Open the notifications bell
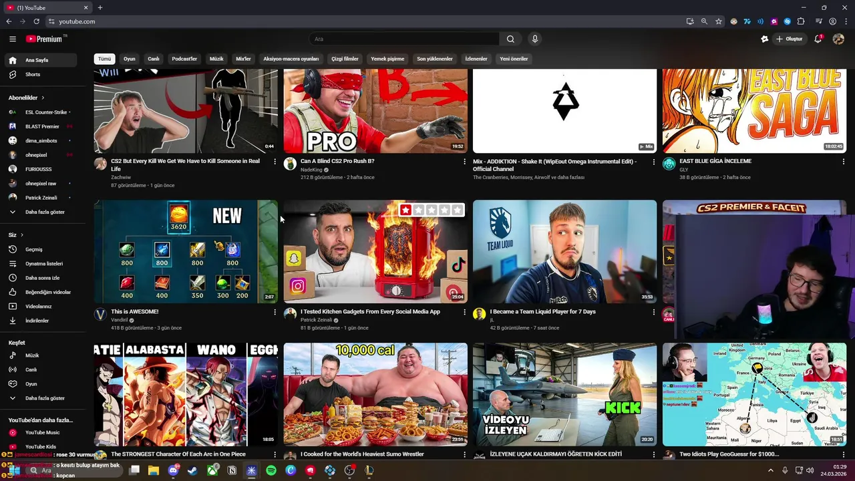 tap(818, 39)
